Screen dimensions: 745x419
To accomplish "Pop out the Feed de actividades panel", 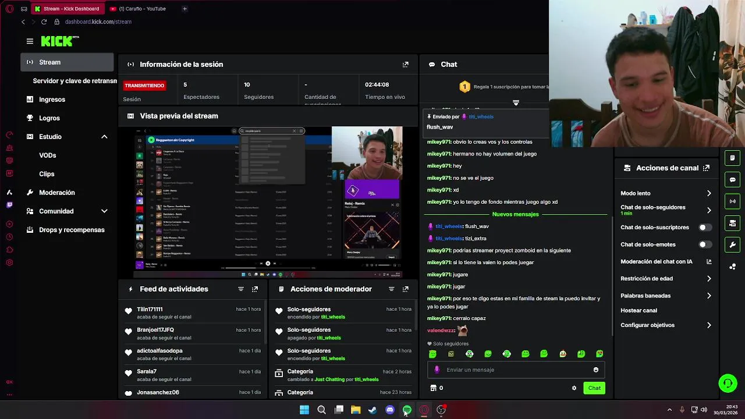I will click(255, 289).
